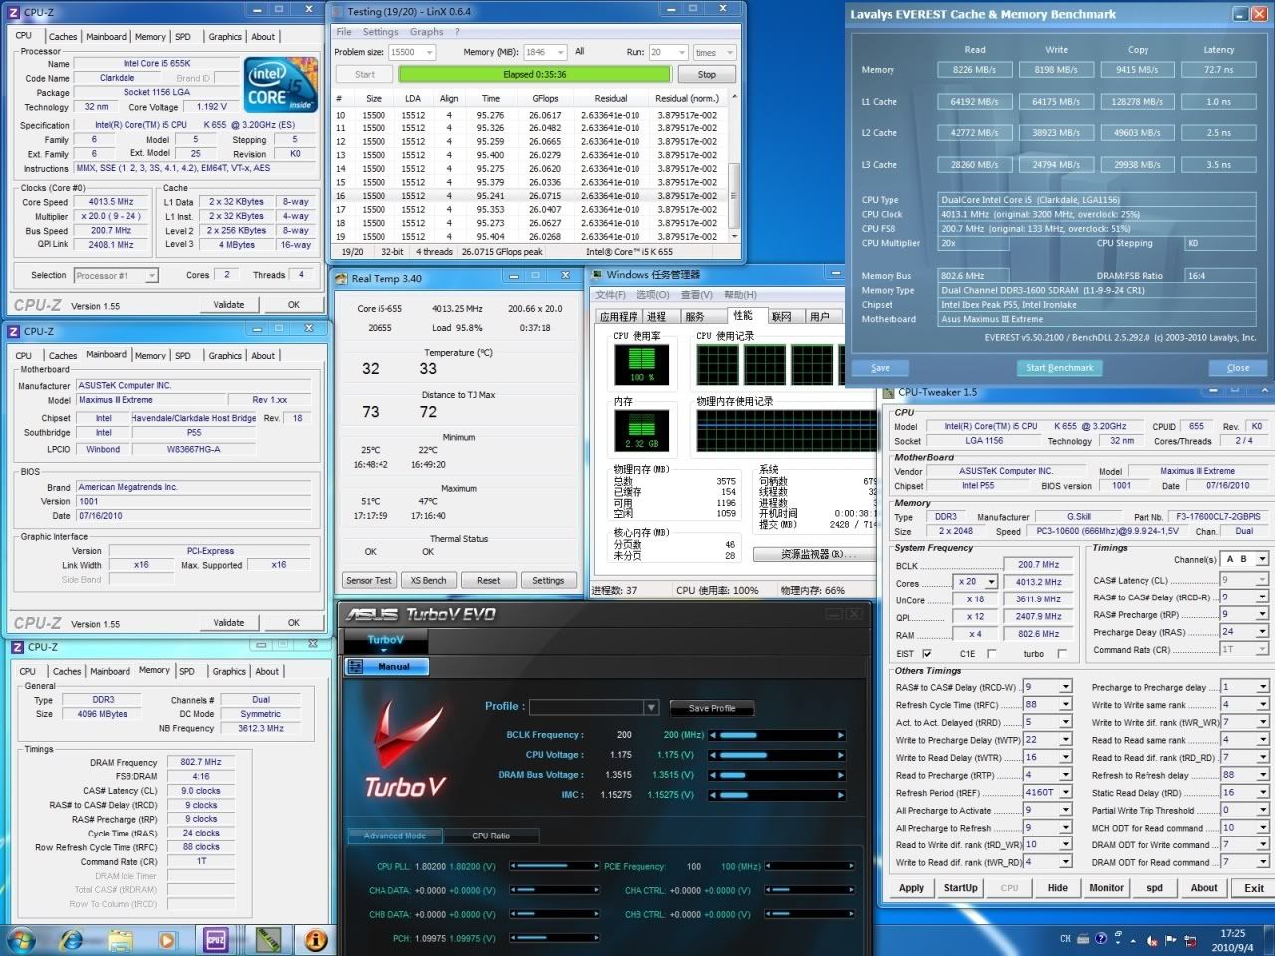Enable the C1E checkbox
Screen dimensions: 1275x956
(991, 654)
